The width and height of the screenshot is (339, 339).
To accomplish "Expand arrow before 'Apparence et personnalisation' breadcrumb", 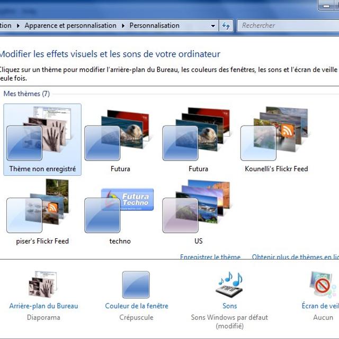I will (x=18, y=26).
